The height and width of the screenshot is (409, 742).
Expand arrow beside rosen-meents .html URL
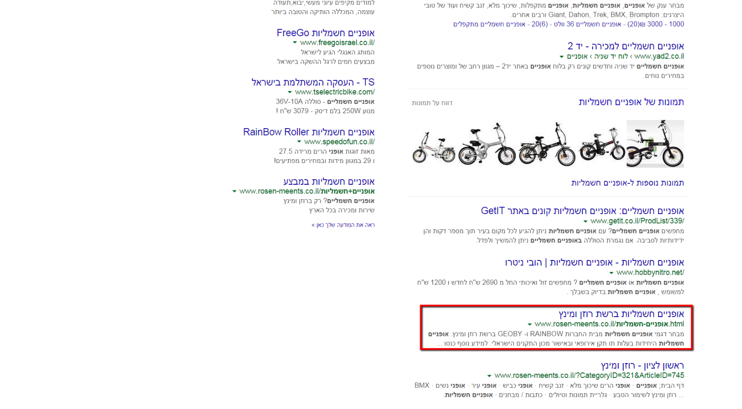pyautogui.click(x=530, y=325)
